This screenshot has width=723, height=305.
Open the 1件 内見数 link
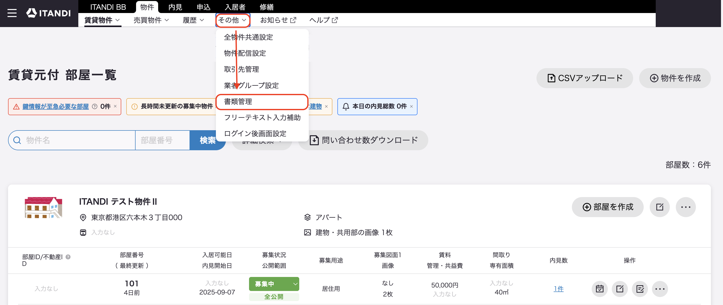tap(558, 289)
